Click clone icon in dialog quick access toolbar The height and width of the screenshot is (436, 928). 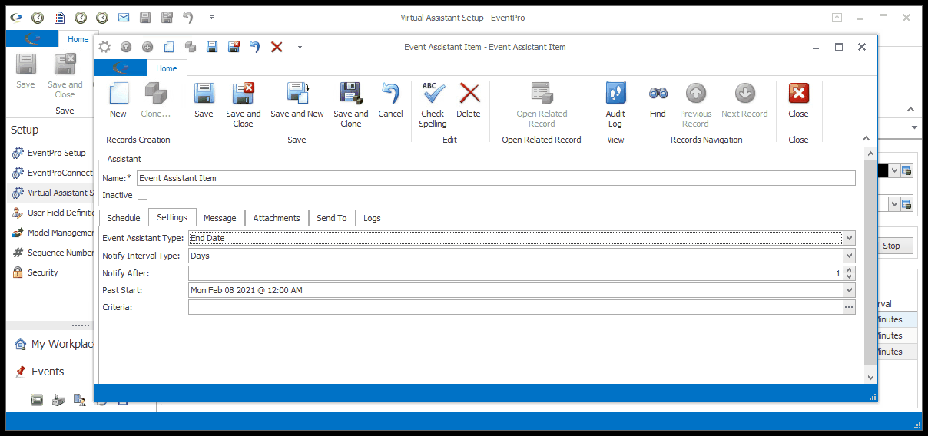point(191,47)
